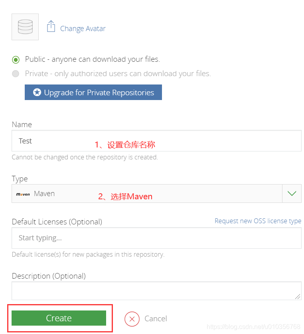The height and width of the screenshot is (334, 304).
Task: Click the resize grip on the Description box
Action: pyautogui.click(x=298, y=297)
